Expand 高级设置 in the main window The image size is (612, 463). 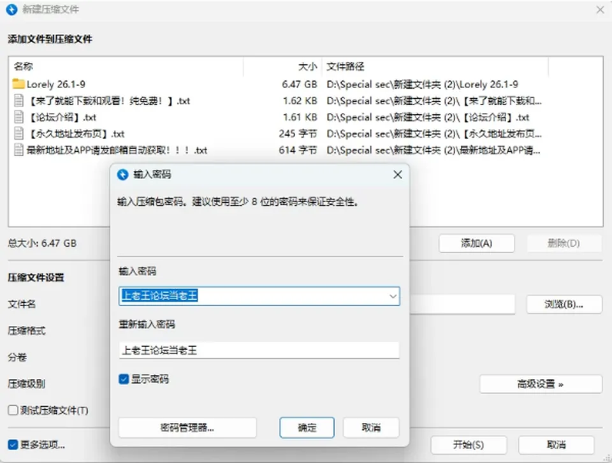point(541,384)
